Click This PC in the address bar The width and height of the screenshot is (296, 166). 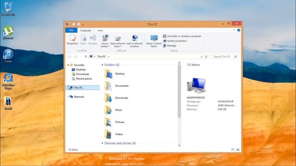(x=102, y=57)
